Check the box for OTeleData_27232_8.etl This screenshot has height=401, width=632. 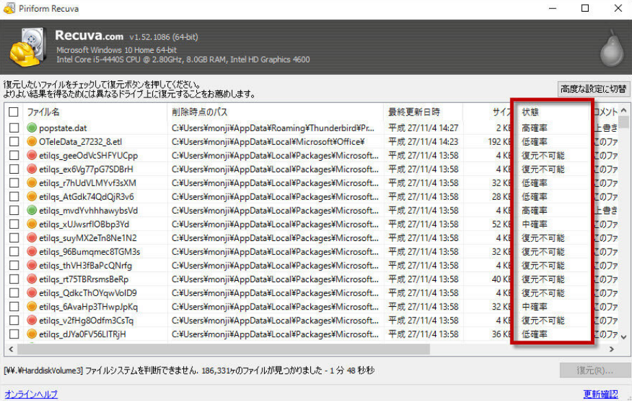coord(14,141)
